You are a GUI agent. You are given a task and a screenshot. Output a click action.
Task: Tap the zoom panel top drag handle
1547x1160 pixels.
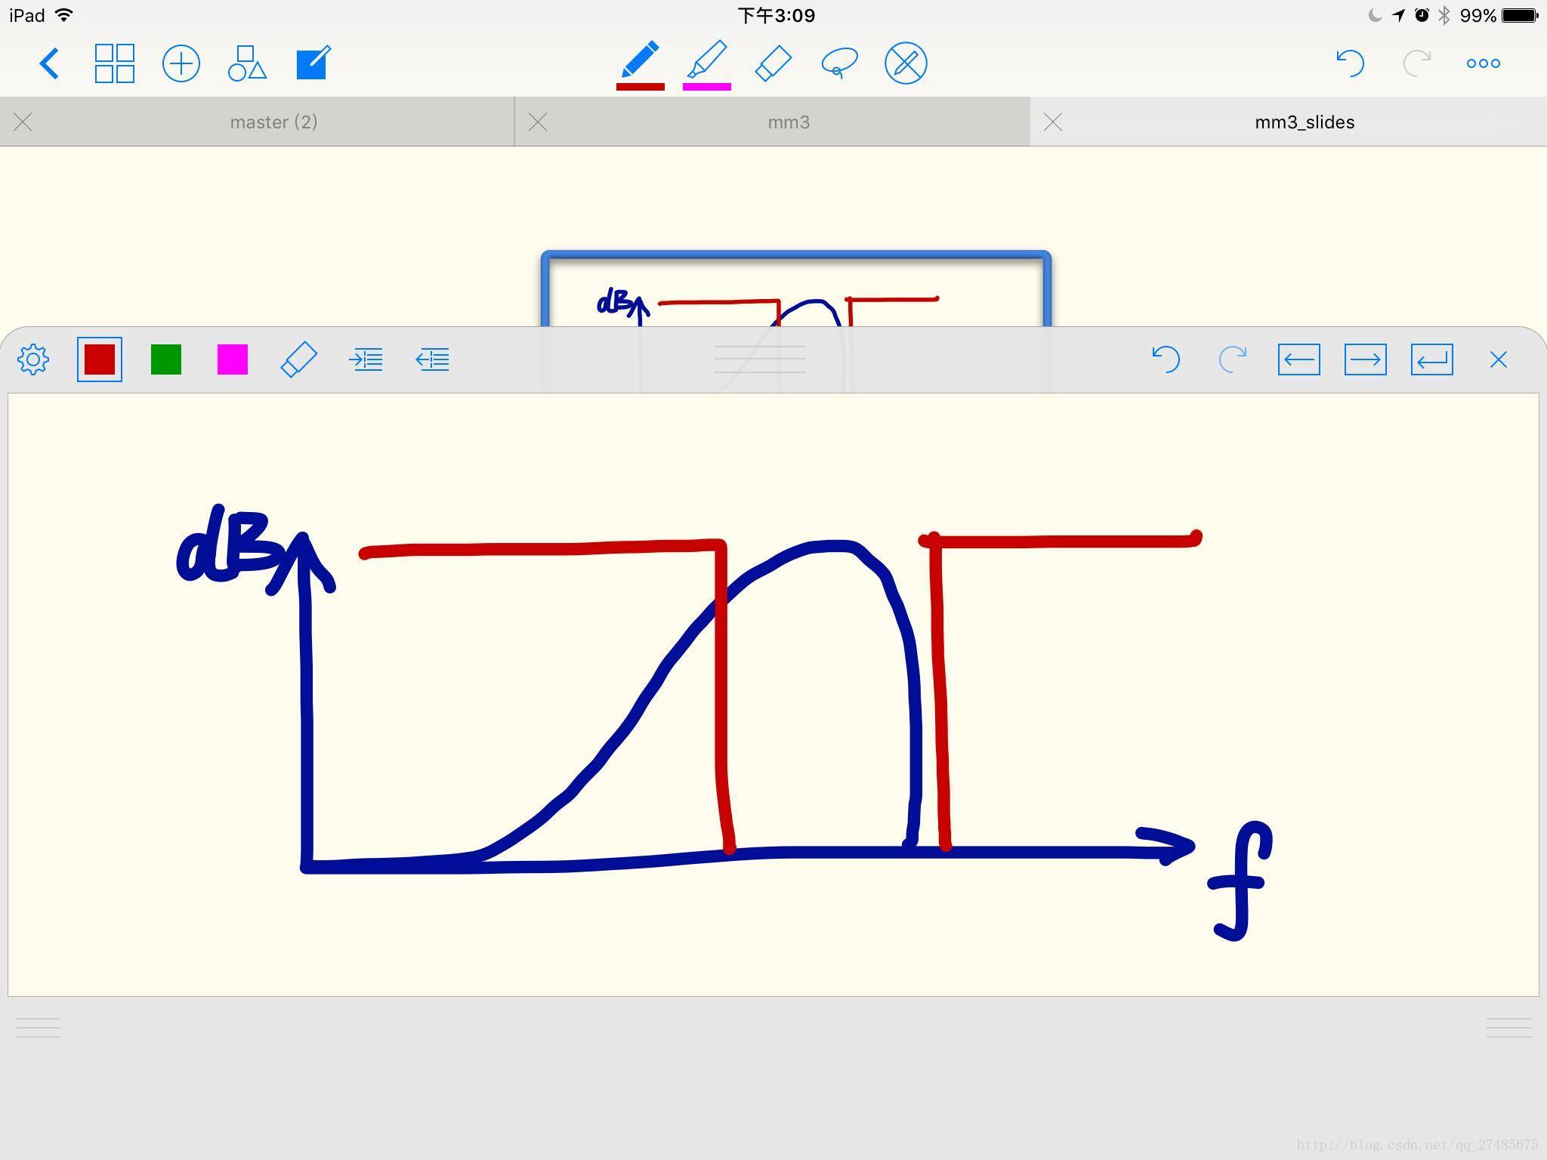[x=760, y=359]
